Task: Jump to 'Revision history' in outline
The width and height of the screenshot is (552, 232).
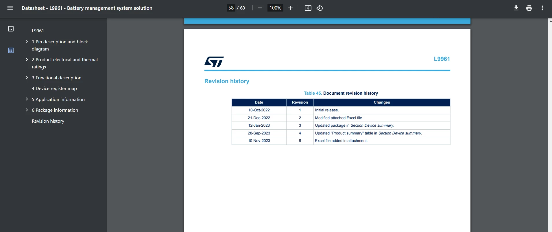Action: pyautogui.click(x=48, y=121)
